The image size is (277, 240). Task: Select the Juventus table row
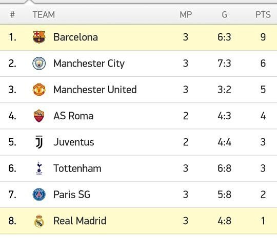coord(138,142)
